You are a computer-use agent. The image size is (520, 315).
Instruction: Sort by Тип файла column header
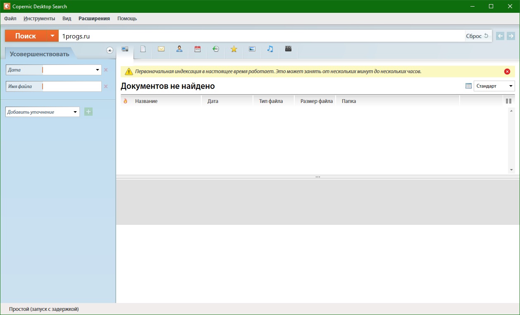[274, 101]
